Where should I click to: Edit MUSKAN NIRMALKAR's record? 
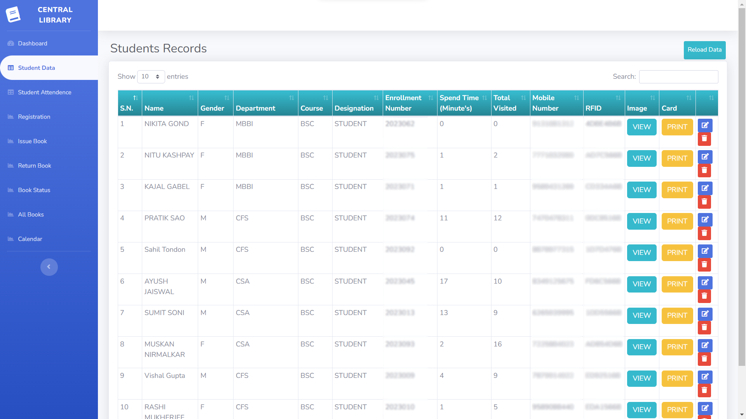click(x=705, y=346)
